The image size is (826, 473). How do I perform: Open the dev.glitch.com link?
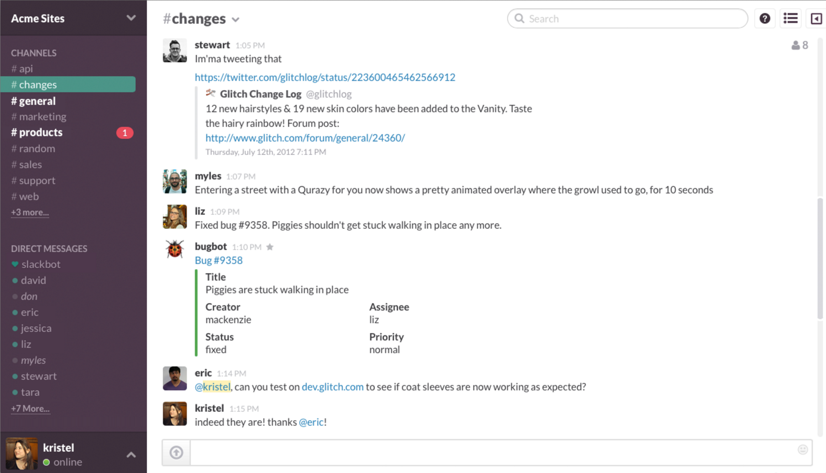333,387
